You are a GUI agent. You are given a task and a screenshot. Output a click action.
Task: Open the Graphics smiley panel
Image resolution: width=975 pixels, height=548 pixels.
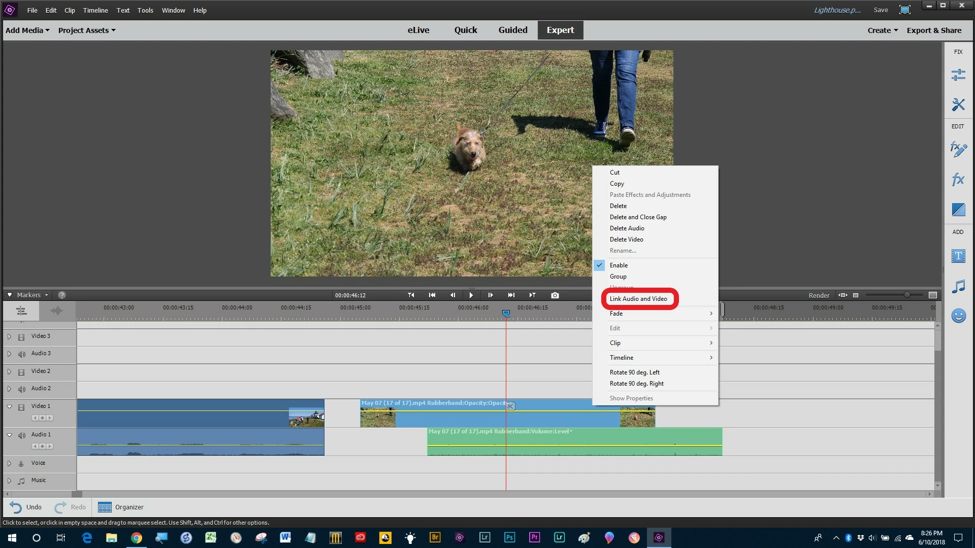point(958,316)
